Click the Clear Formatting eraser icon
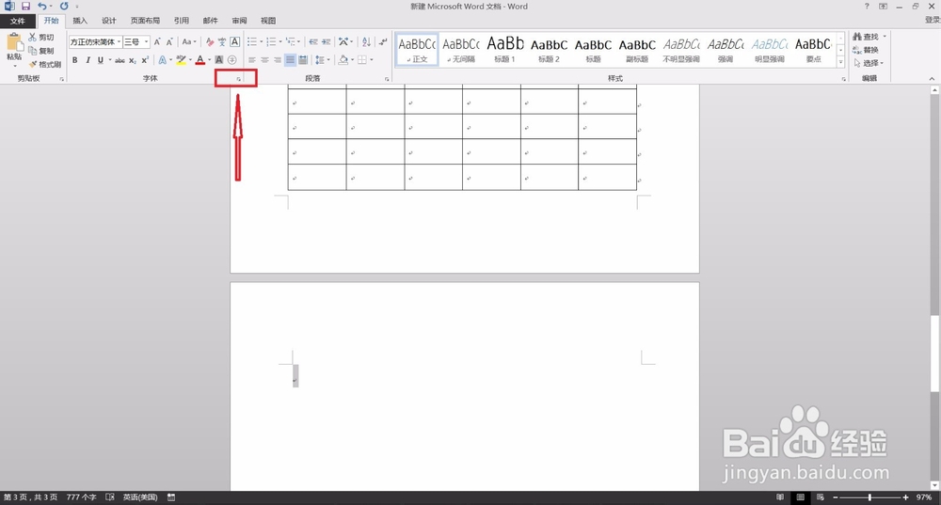Screen dimensions: 941x505 [x=210, y=42]
